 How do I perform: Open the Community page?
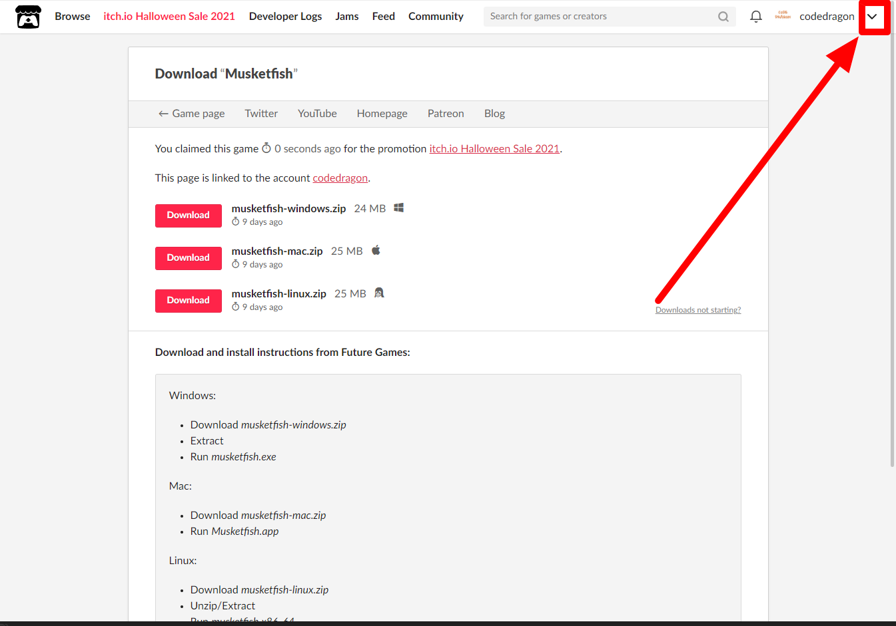pos(436,16)
